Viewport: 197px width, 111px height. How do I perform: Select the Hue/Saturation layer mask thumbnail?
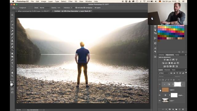[x=177, y=84]
